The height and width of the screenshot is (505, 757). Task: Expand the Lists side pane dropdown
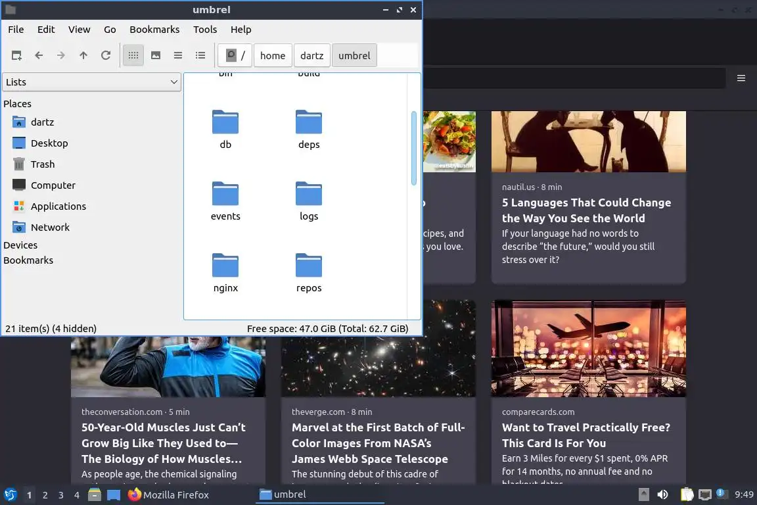click(x=92, y=82)
